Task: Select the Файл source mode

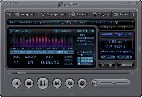Action: pos(90,31)
